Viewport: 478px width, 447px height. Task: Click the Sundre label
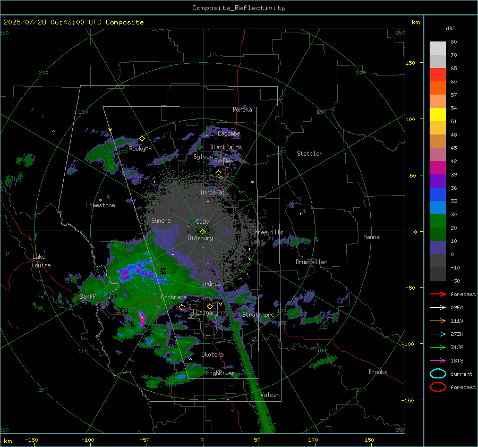pyautogui.click(x=161, y=220)
